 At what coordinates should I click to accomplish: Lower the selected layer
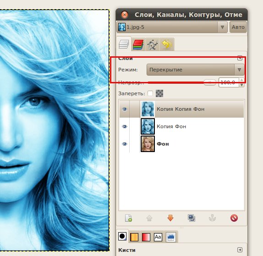170,218
